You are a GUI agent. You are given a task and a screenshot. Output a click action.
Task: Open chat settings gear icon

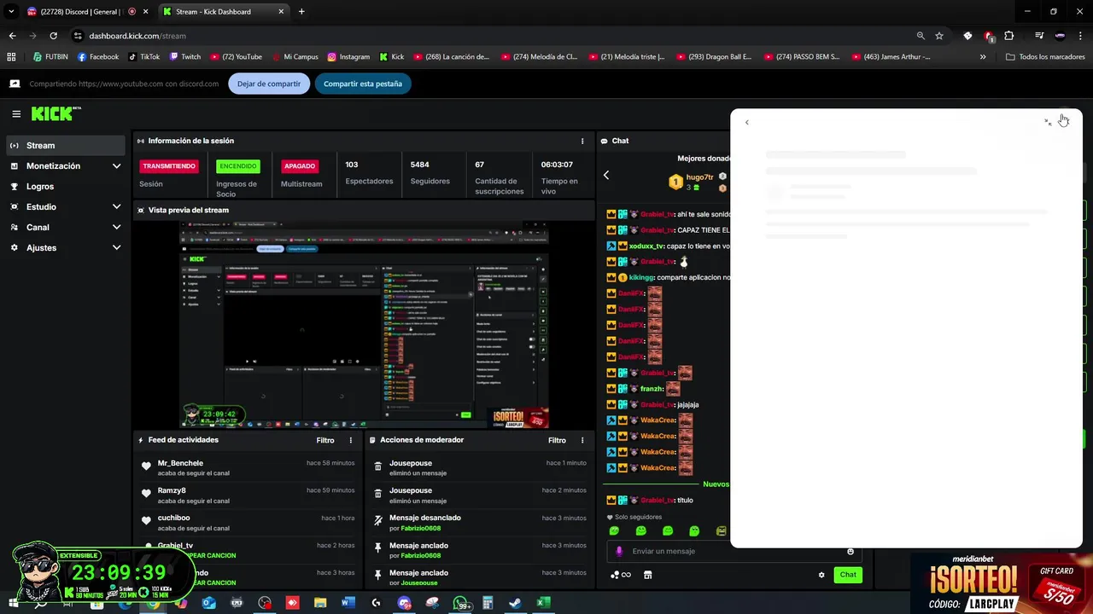(x=821, y=575)
